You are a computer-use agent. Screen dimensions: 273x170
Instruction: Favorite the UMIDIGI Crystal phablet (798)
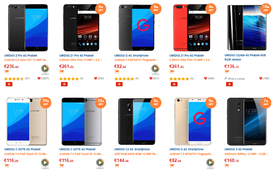(261, 78)
